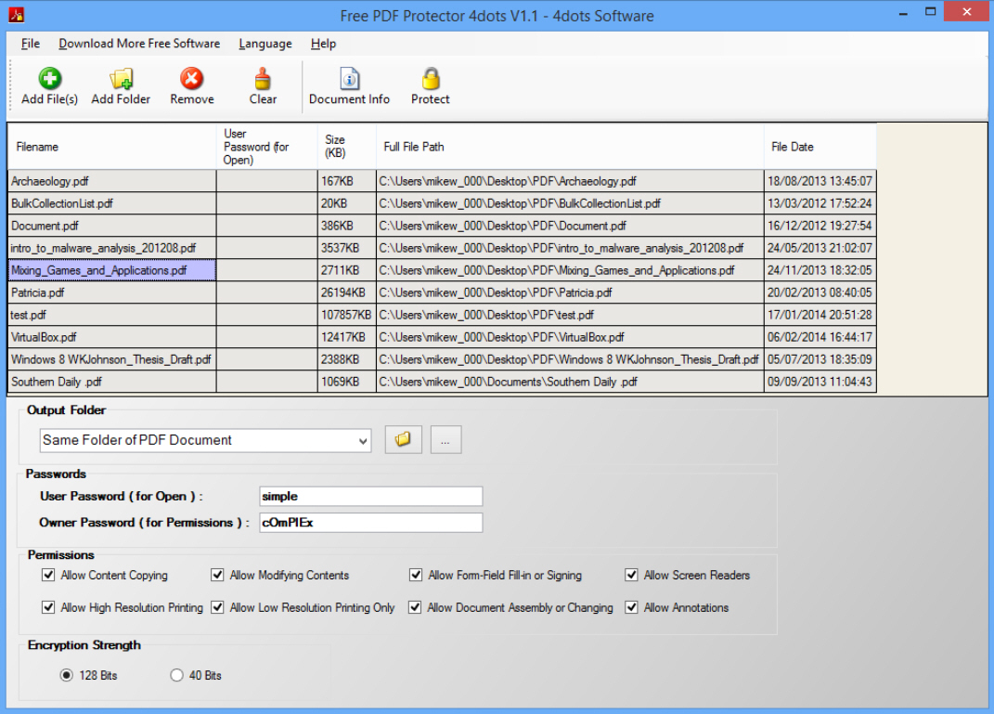Select intro_to_malware_analysis_201208.pdf filename cell
This screenshot has width=994, height=714.
click(x=112, y=248)
